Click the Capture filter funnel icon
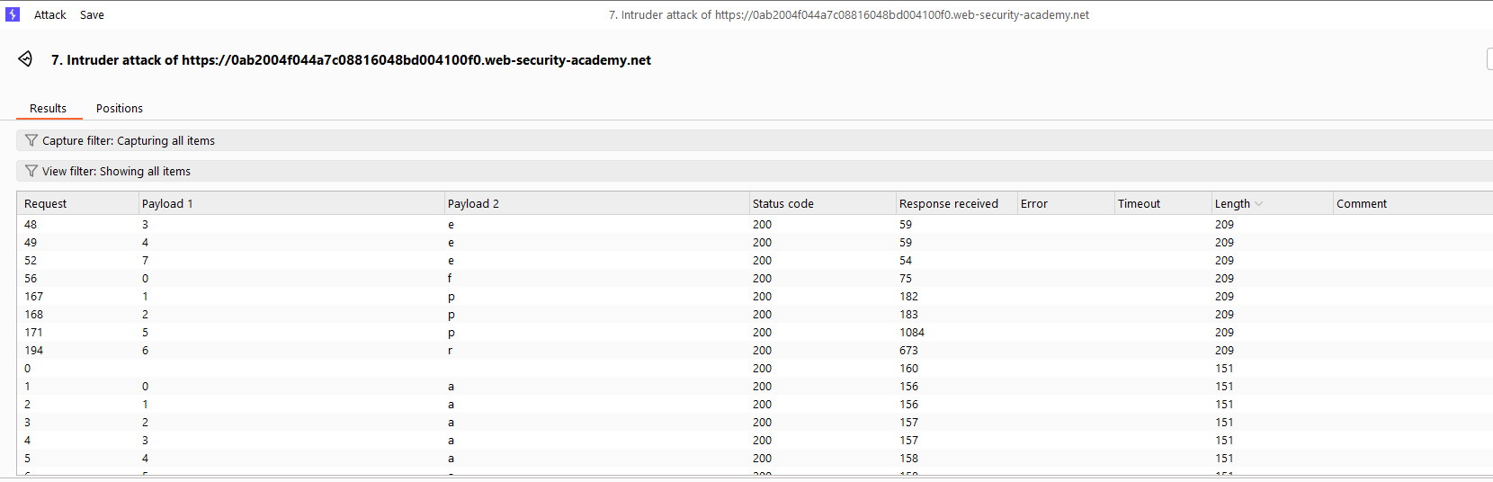Image resolution: width=1493 pixels, height=482 pixels. point(31,140)
